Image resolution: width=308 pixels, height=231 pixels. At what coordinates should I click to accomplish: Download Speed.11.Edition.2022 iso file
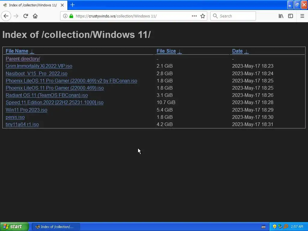tap(55, 102)
